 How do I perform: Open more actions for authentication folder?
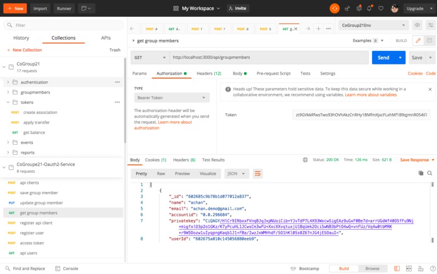click(x=117, y=82)
